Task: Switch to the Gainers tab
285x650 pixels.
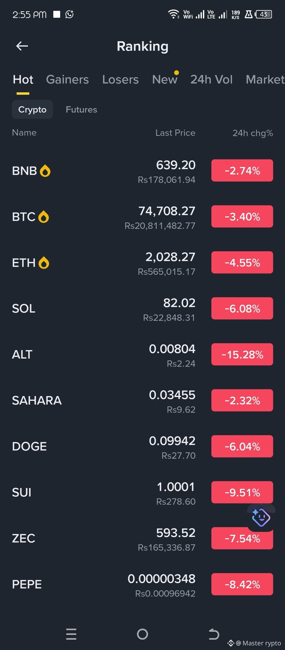Action: 67,80
